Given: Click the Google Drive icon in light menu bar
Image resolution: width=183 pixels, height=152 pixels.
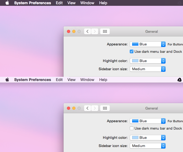Looking at the screenshot, I should (x=180, y=80).
